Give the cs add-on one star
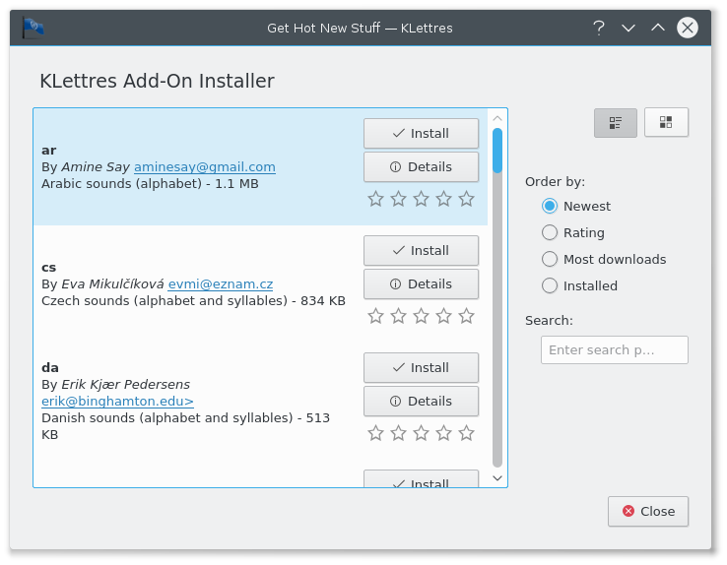Screen dimensions: 727x565 375,316
